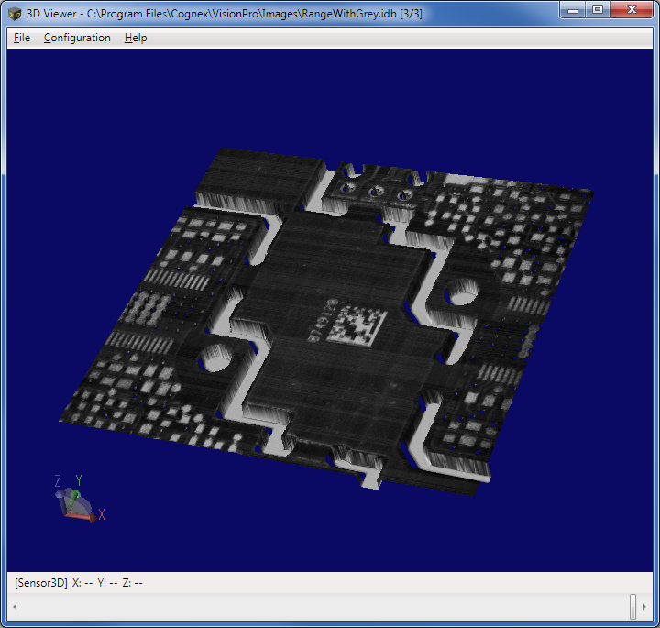Click the horizontal scrollbar thumb
Viewport: 660px width, 628px height.
632,607
